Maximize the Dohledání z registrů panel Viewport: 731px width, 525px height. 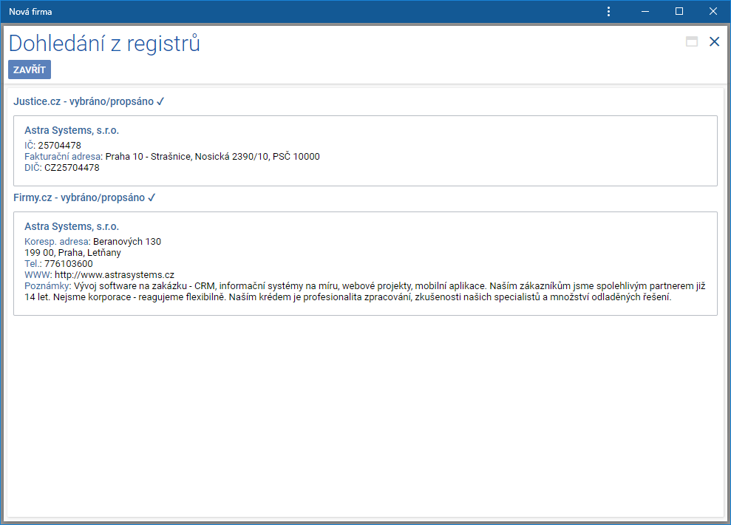coord(692,42)
